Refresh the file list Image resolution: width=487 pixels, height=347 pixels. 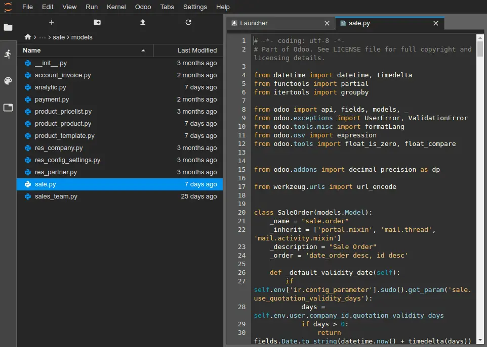click(x=188, y=22)
